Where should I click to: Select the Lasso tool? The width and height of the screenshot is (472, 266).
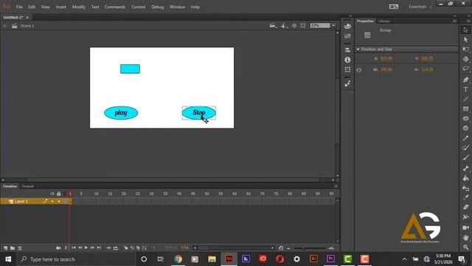point(465,69)
